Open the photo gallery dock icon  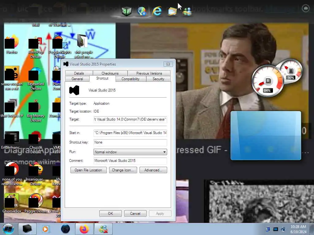pos(172,11)
